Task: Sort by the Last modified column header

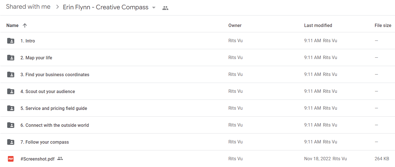Action: 318,25
